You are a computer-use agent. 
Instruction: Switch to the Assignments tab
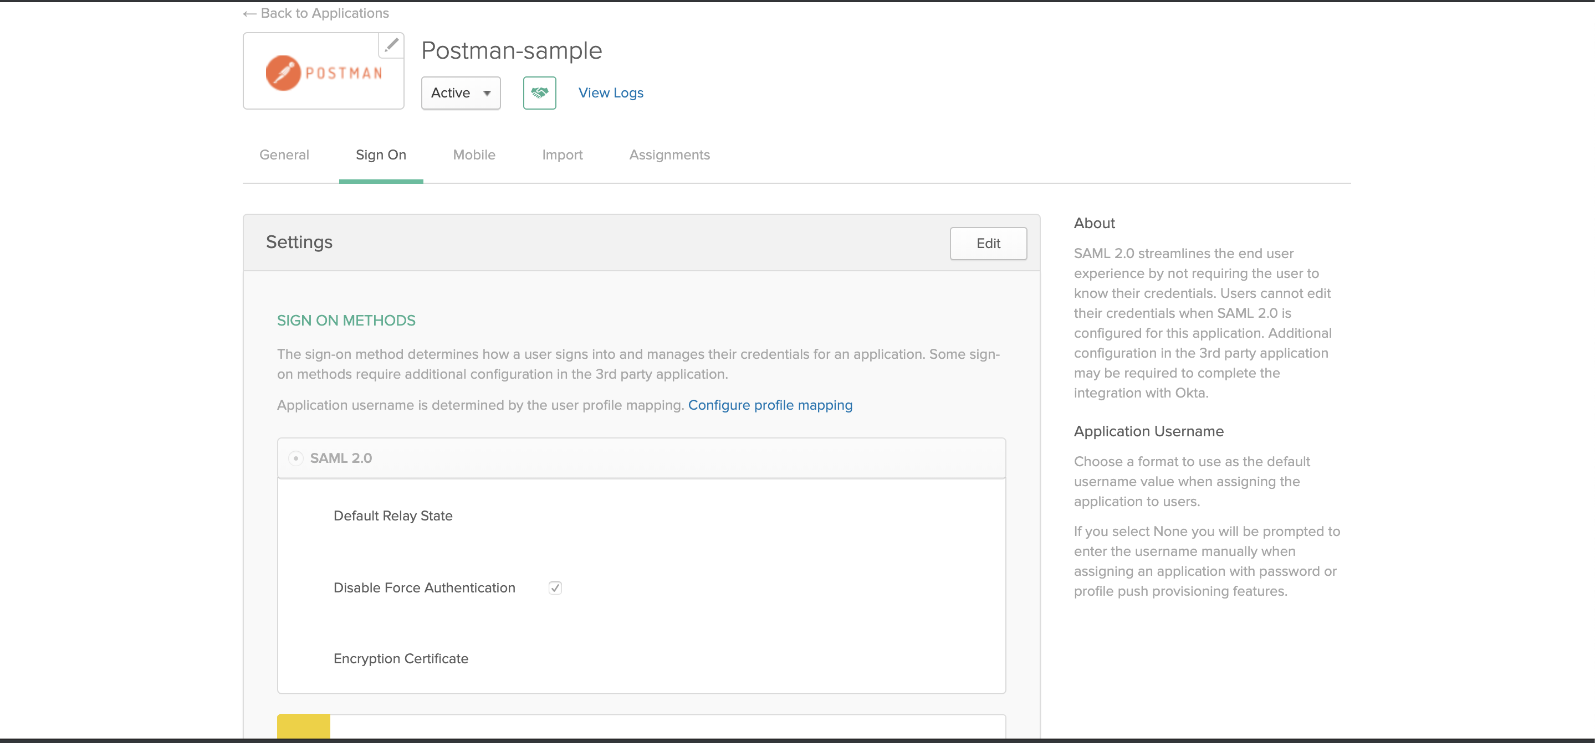pyautogui.click(x=669, y=154)
